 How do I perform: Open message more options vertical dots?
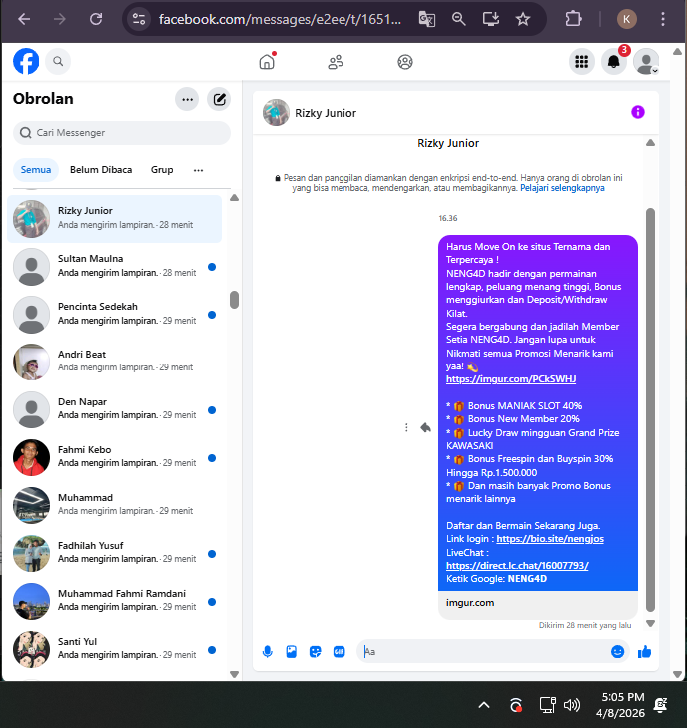pos(406,427)
